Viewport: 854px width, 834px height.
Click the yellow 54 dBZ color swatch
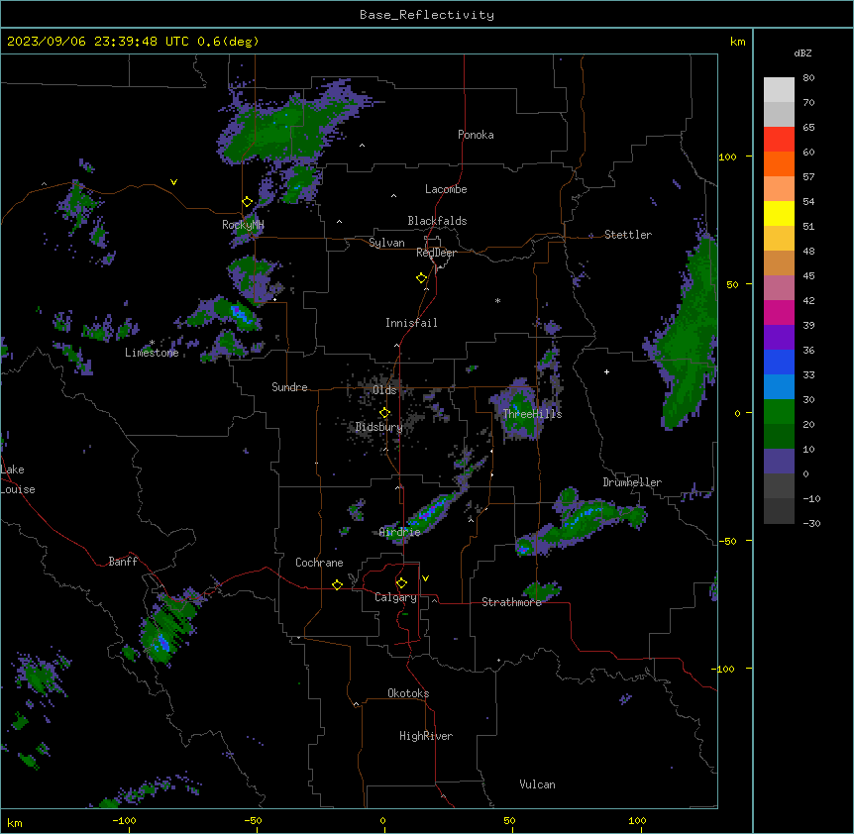[779, 213]
